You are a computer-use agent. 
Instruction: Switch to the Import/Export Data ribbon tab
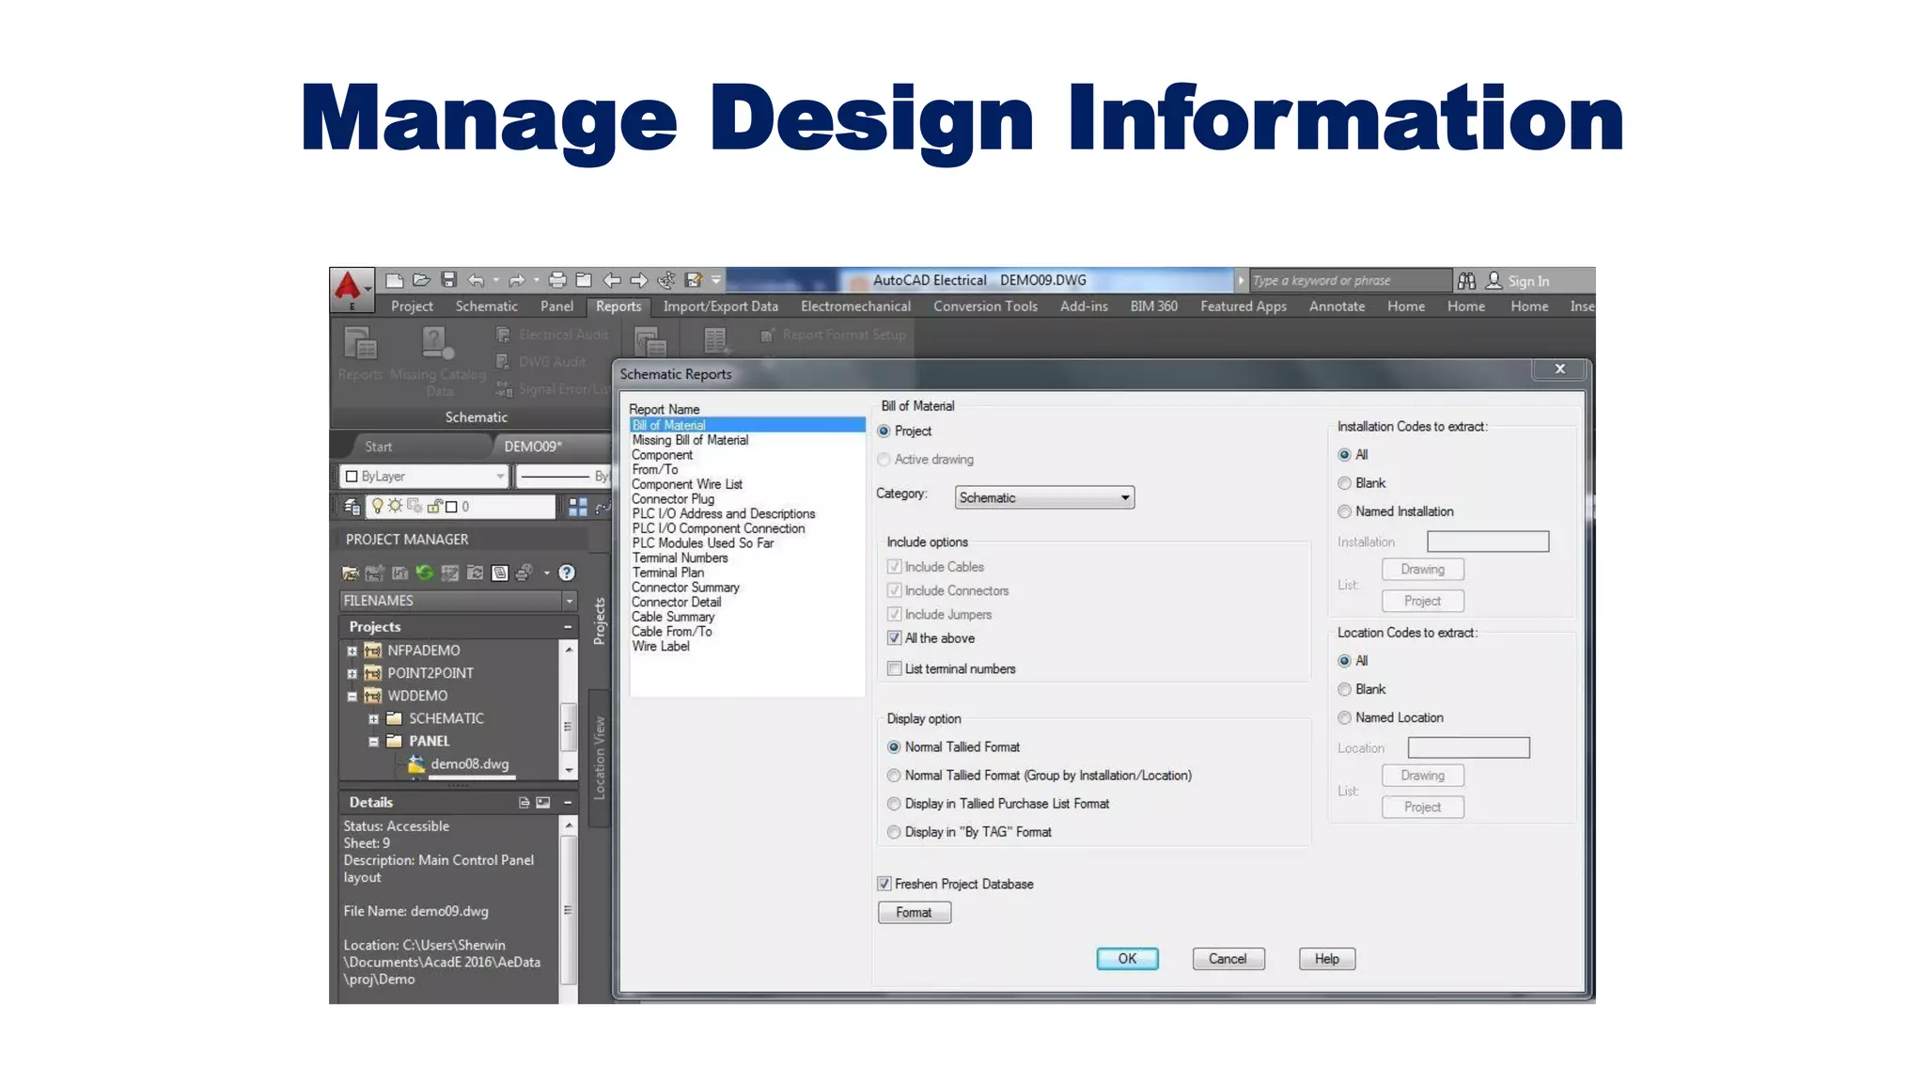coord(720,306)
